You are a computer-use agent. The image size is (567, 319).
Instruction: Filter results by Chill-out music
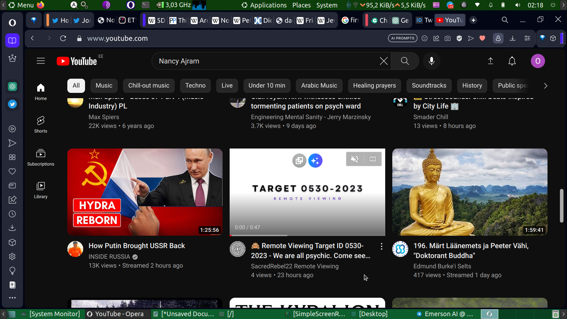tap(149, 86)
